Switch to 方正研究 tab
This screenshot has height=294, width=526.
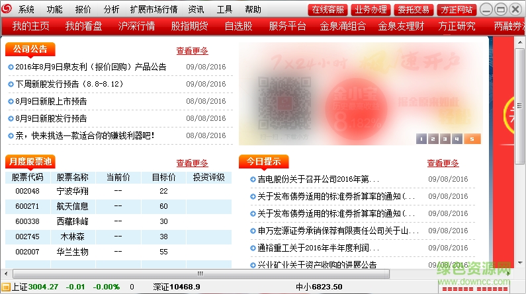click(457, 26)
